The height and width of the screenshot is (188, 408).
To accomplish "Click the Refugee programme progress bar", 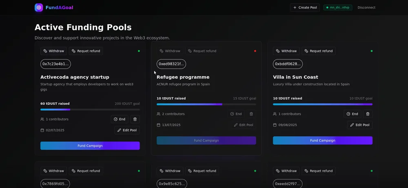I will tap(206, 104).
